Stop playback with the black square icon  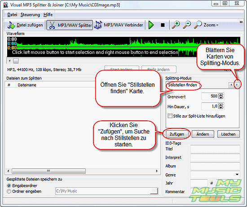tap(163, 25)
